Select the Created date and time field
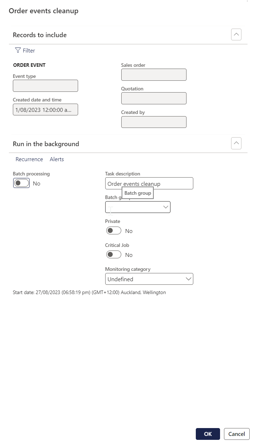The image size is (255, 447). coord(45,109)
